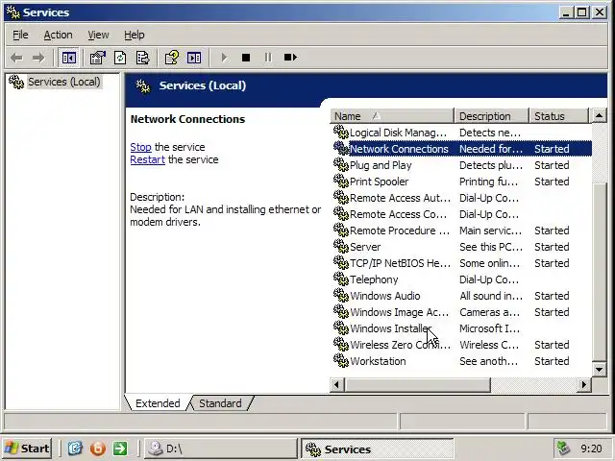Screen dimensions: 615x461
Task: Switch to the Extended tab
Action: [158, 403]
